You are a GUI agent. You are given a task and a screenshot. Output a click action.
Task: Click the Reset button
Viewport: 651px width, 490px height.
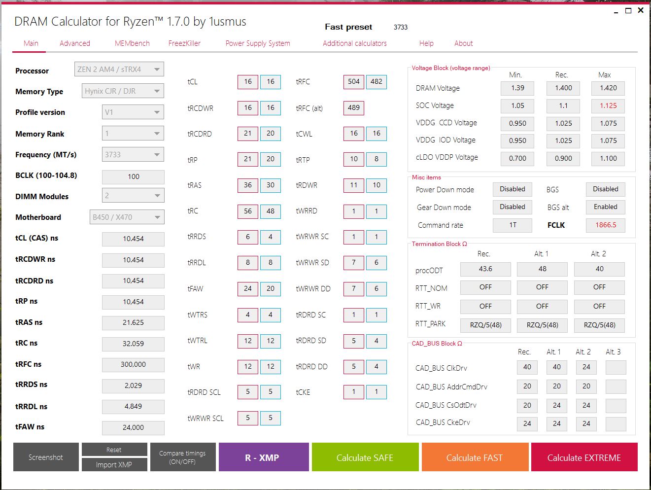114,450
